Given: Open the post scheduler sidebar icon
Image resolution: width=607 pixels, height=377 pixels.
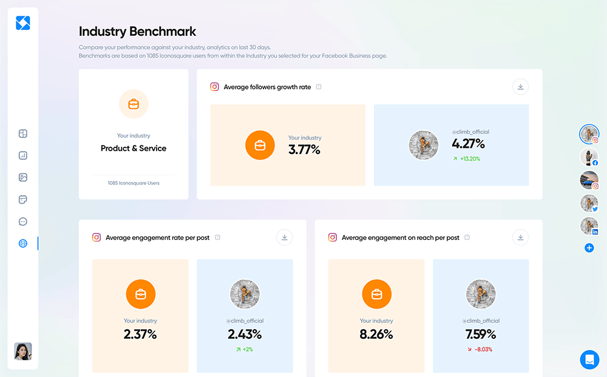Looking at the screenshot, I should coord(22,199).
